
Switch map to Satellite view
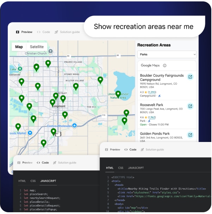coord(37,47)
